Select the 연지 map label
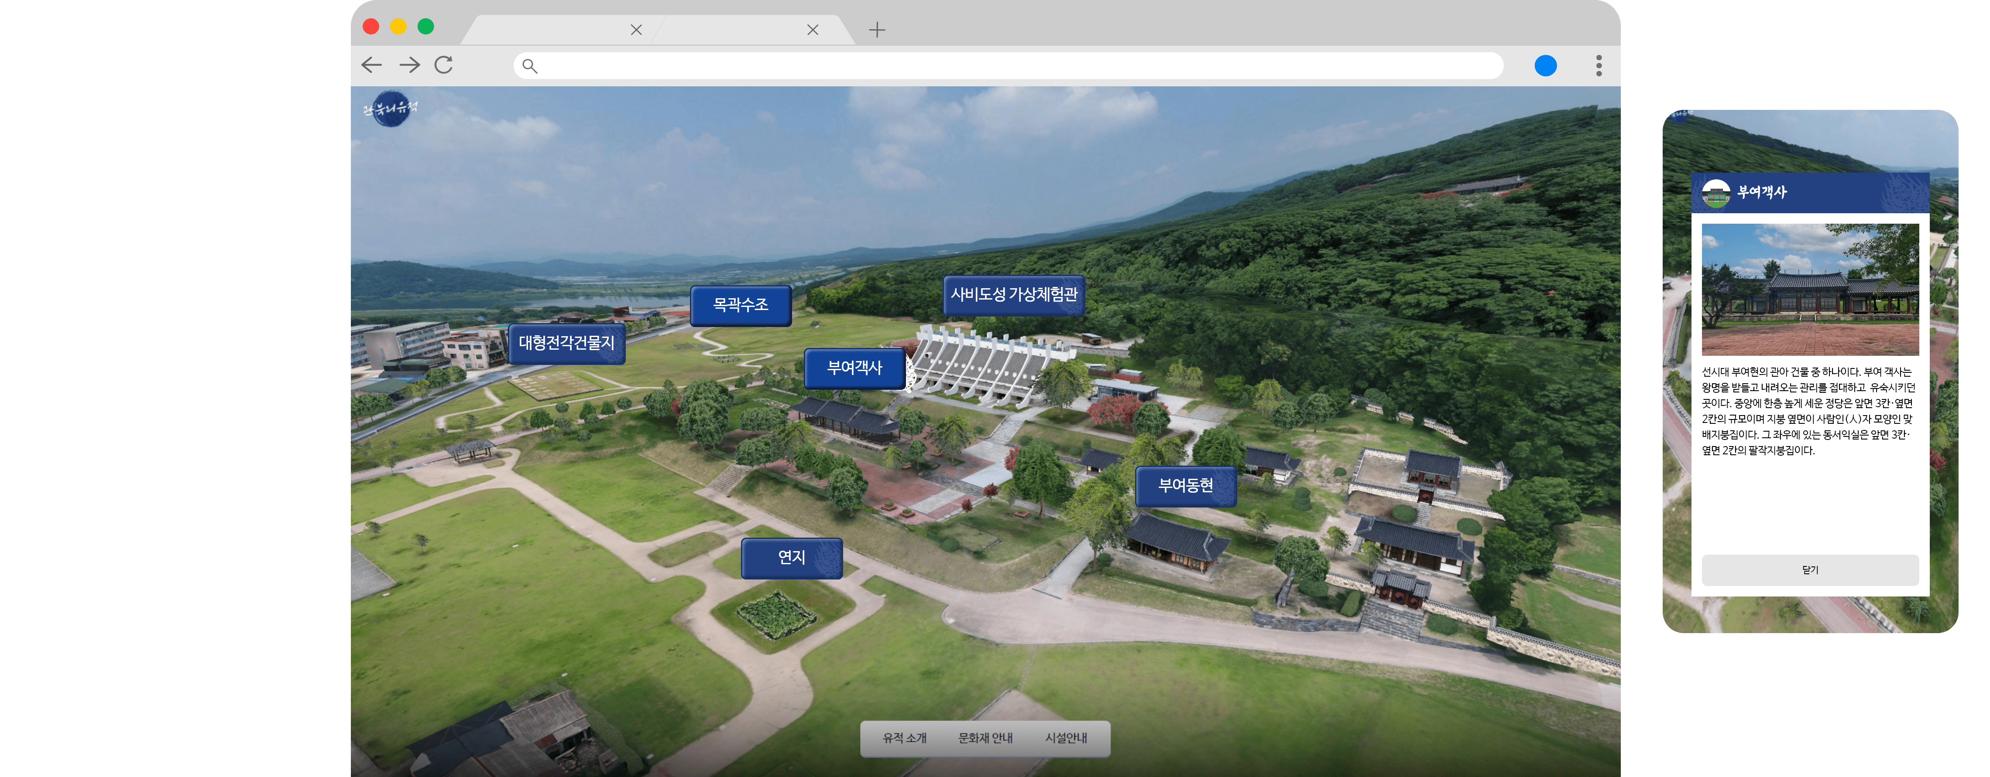 click(792, 558)
